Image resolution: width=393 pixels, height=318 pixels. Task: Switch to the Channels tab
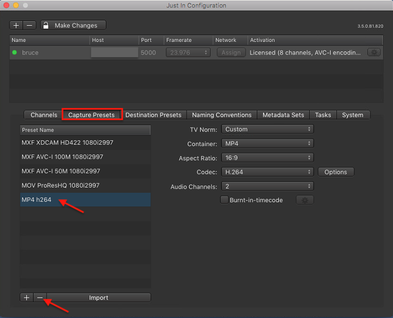coord(43,115)
